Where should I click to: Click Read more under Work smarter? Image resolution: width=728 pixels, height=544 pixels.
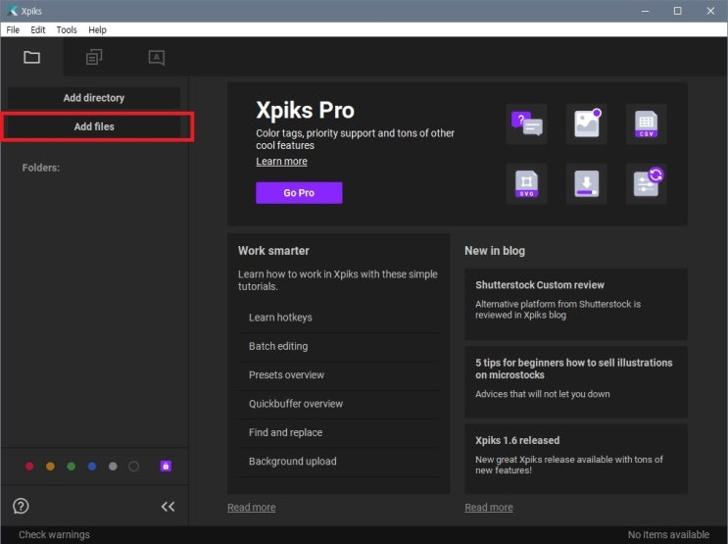coord(251,508)
